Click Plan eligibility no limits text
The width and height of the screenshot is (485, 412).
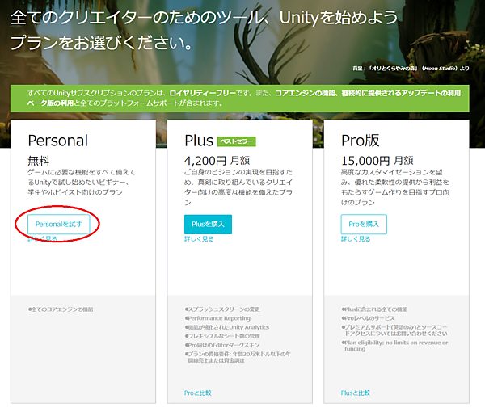[x=394, y=346]
